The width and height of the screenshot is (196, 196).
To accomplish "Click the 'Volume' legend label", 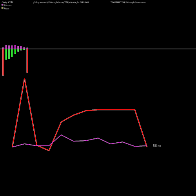I will pyautogui.click(x=7, y=5).
